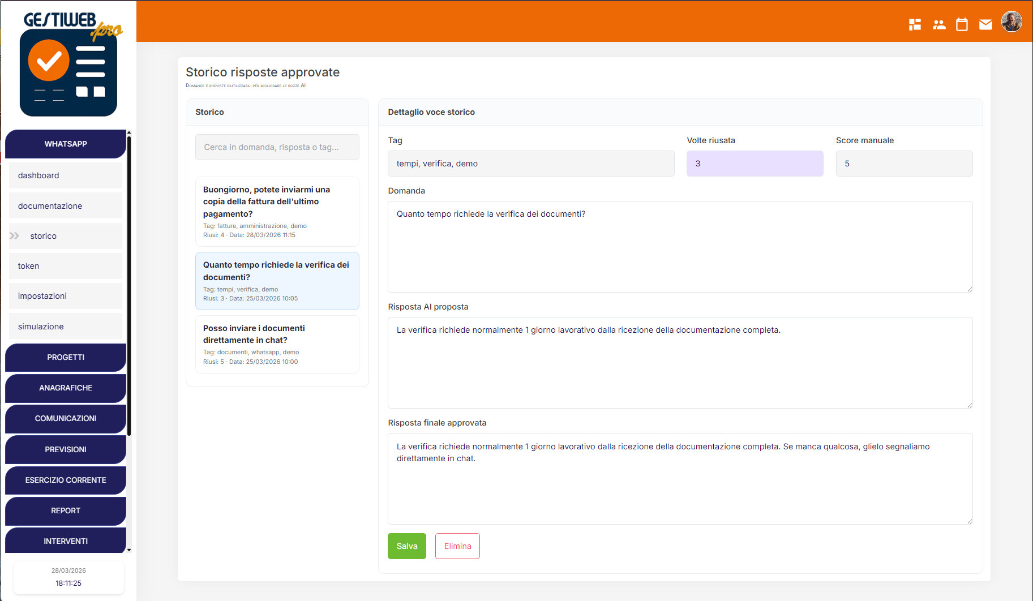
Task: Open the calendar icon in the top bar
Action: [x=962, y=24]
